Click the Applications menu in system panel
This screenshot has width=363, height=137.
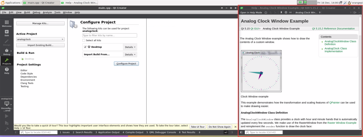pyautogui.click(x=11, y=2)
